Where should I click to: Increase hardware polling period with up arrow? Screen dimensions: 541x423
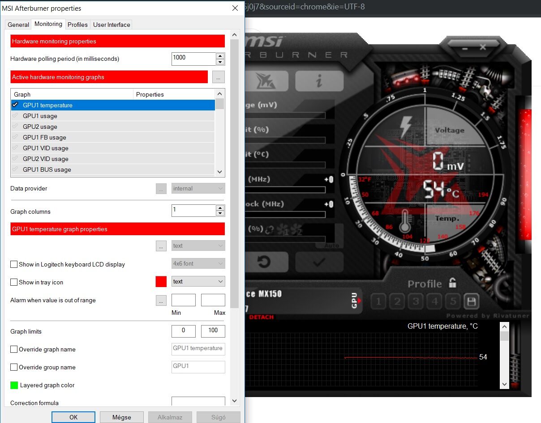click(x=220, y=56)
